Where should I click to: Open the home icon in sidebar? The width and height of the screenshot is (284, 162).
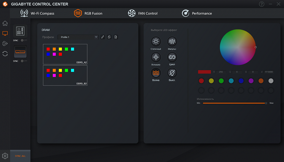[x=5, y=23]
